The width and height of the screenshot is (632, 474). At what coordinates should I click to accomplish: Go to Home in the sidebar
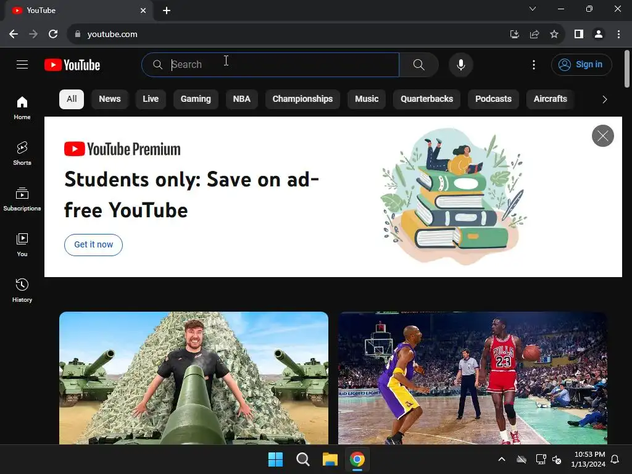[22, 108]
